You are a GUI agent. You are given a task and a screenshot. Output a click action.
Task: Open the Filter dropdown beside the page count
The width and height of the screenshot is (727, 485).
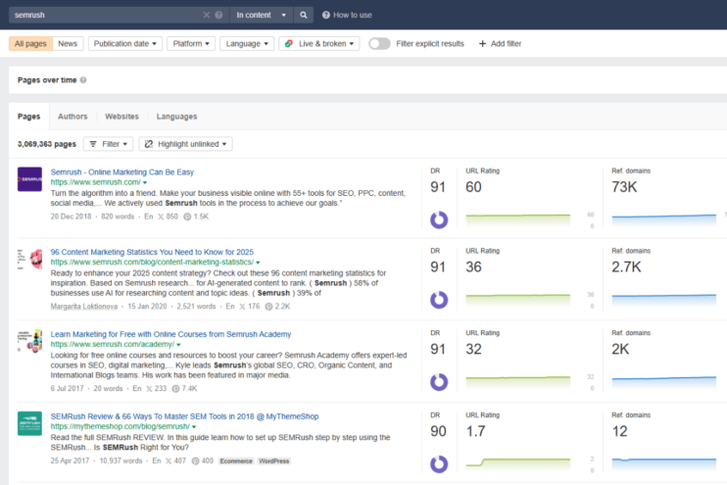click(x=108, y=144)
